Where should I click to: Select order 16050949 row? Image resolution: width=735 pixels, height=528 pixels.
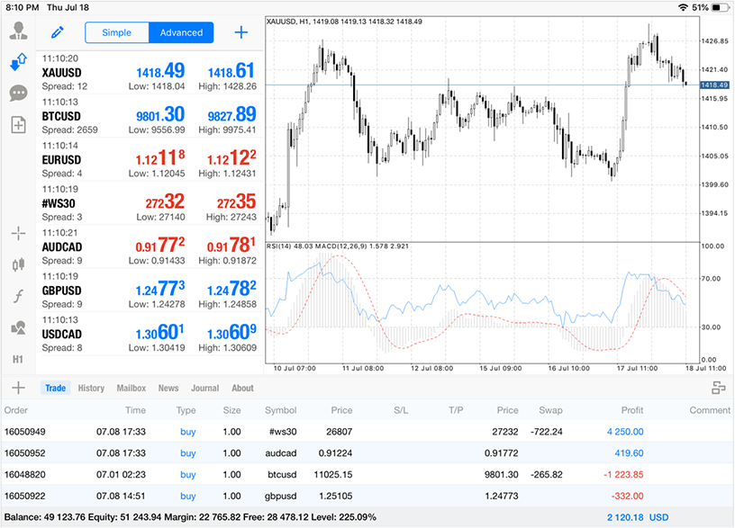click(367, 432)
